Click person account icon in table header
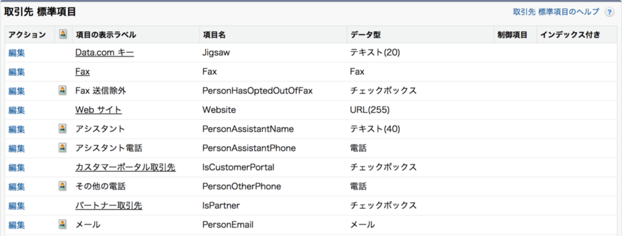This screenshot has width=622, height=236. 63,34
